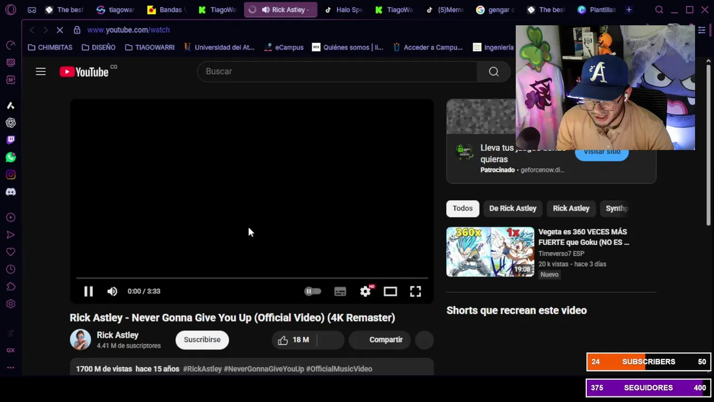Click the #OfficialMusicVideo hashtag
The height and width of the screenshot is (402, 714).
(x=339, y=368)
